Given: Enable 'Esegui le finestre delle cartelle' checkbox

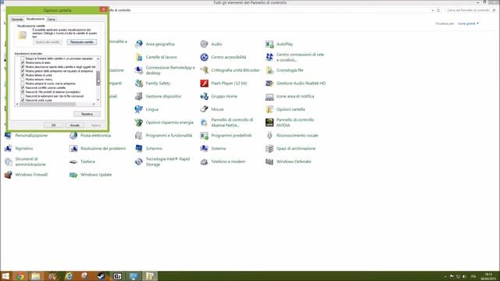Looking at the screenshot, I should point(23,59).
